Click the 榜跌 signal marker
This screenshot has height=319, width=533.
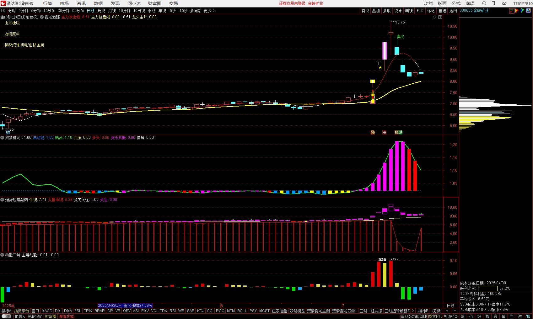[x=399, y=133]
